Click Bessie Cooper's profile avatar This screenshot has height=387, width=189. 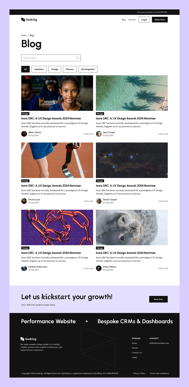(x=99, y=201)
